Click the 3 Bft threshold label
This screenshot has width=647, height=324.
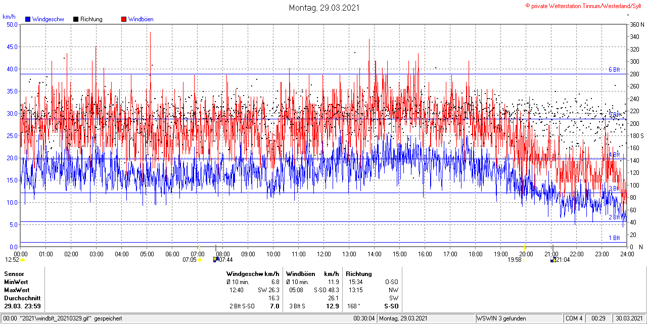(x=614, y=189)
